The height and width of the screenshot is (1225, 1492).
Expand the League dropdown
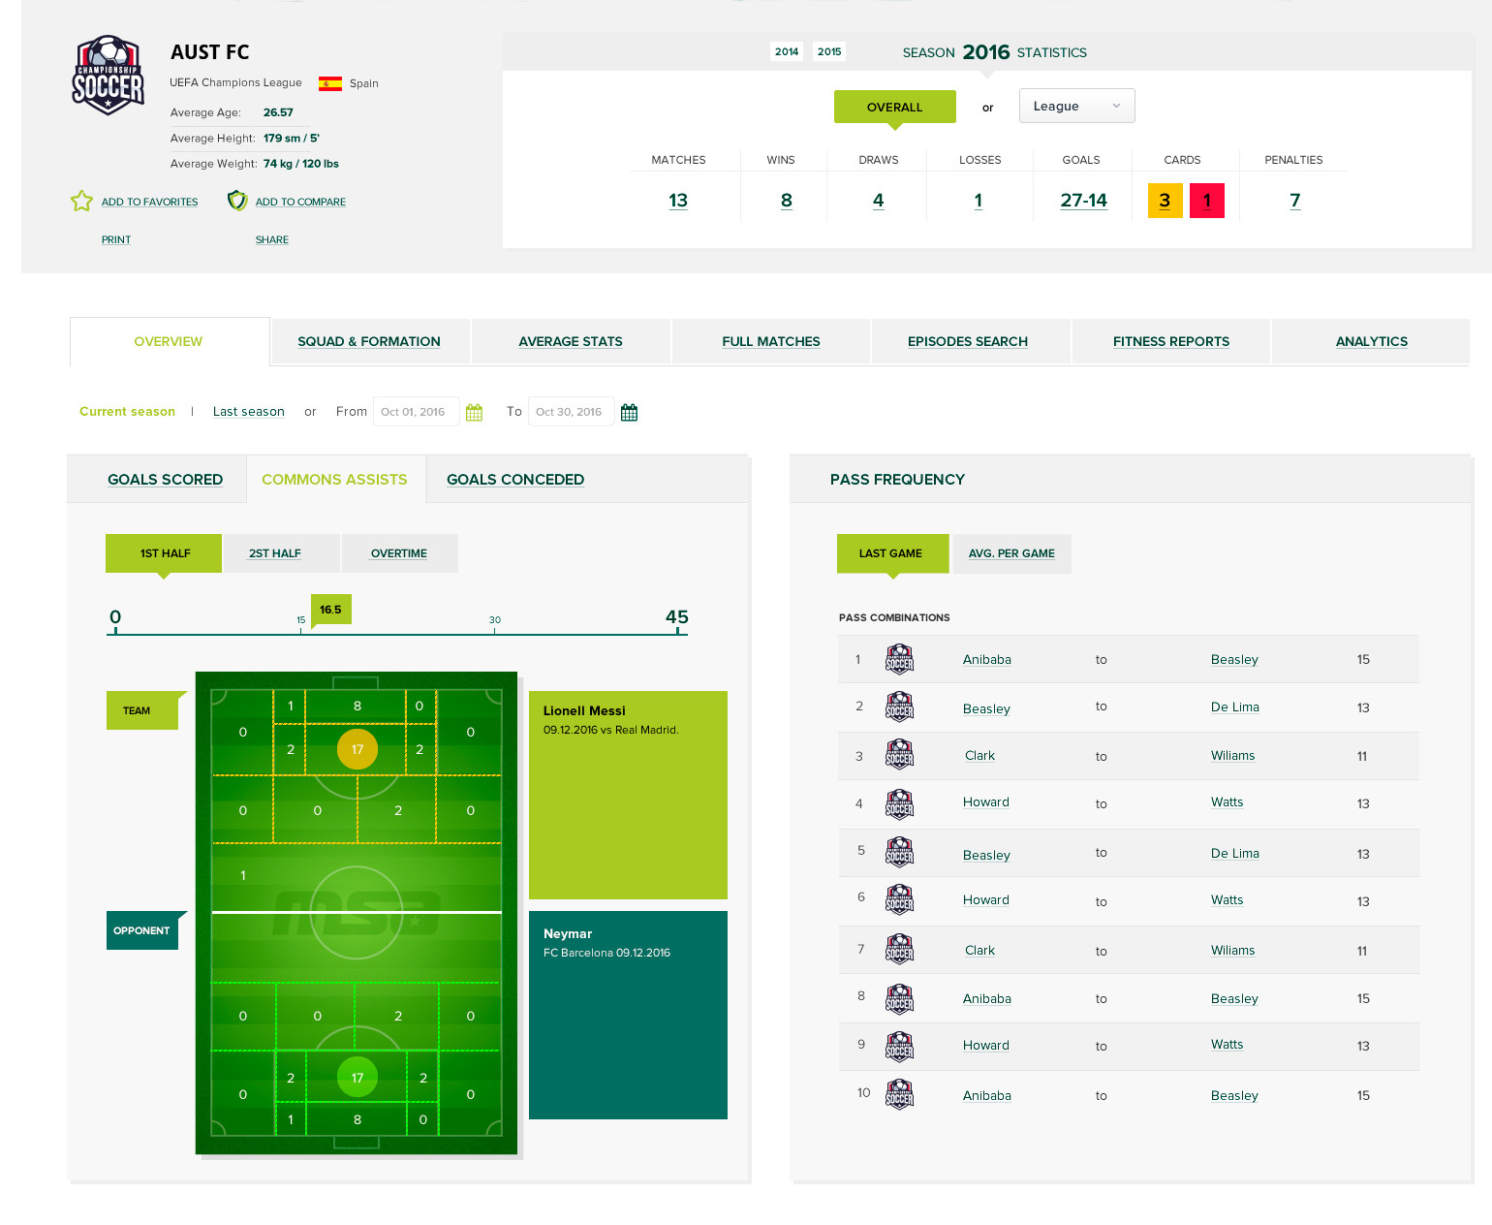coord(1076,106)
